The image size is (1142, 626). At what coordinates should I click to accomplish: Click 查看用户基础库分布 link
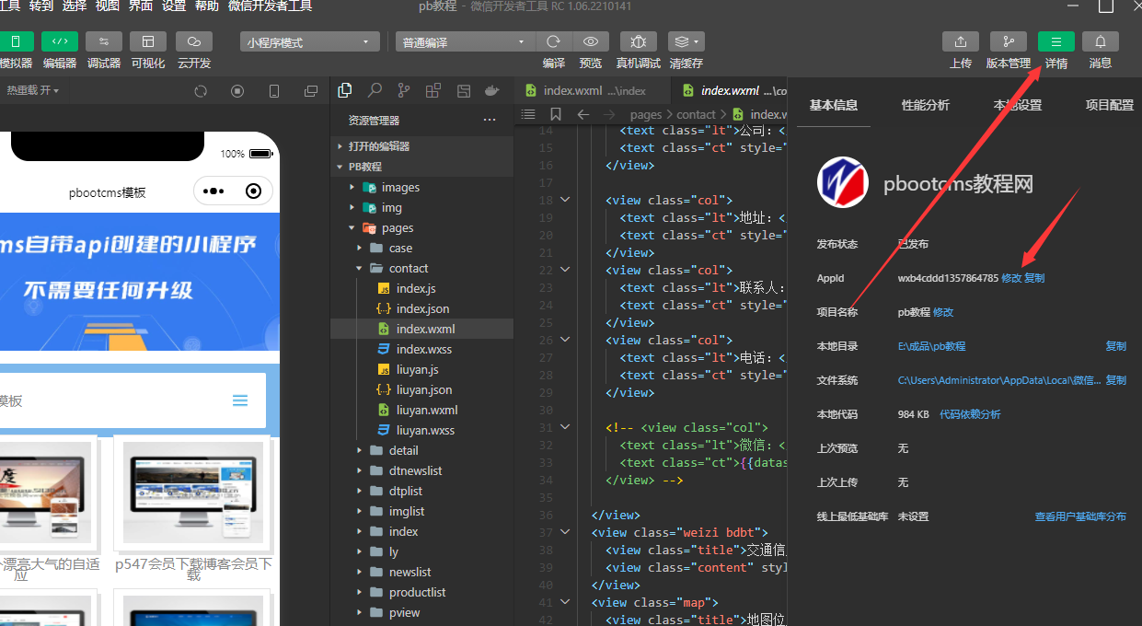[x=1080, y=516]
